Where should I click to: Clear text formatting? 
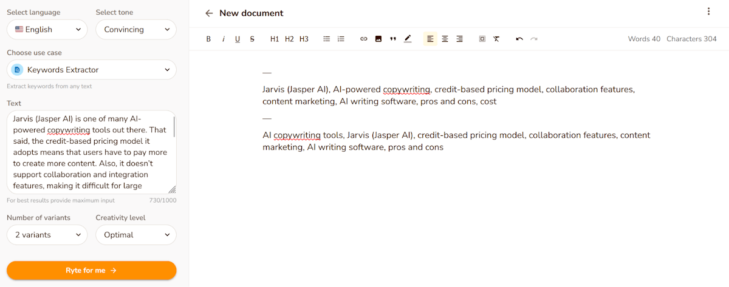tap(496, 39)
